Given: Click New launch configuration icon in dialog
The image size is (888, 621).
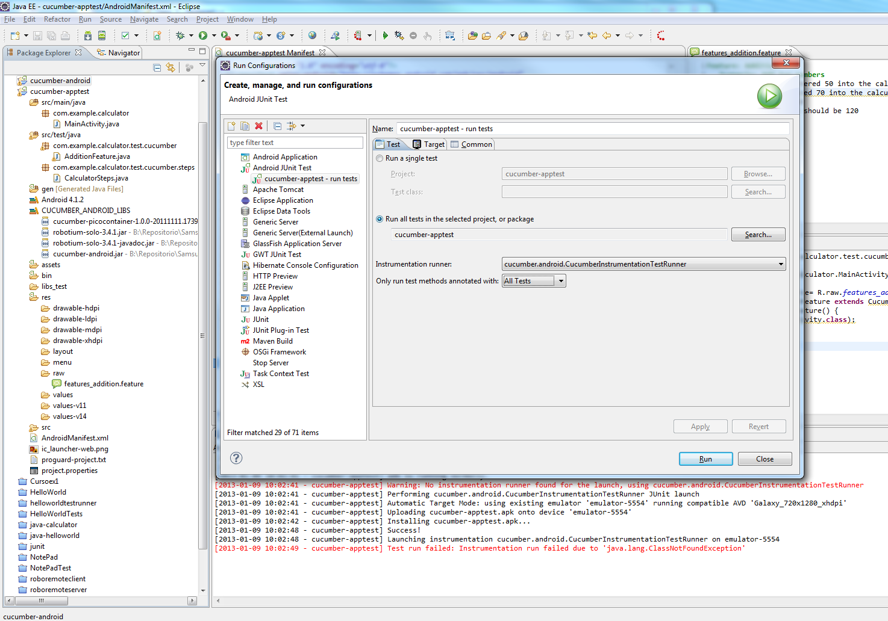Looking at the screenshot, I should [x=231, y=126].
